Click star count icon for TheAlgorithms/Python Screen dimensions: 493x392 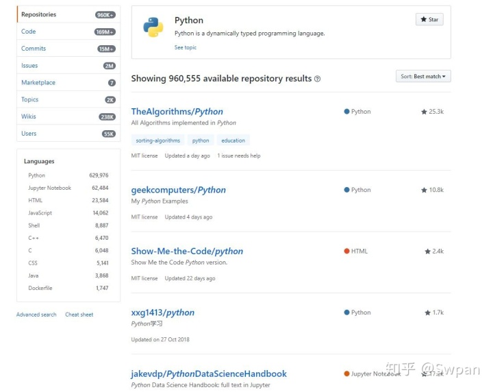click(x=424, y=112)
